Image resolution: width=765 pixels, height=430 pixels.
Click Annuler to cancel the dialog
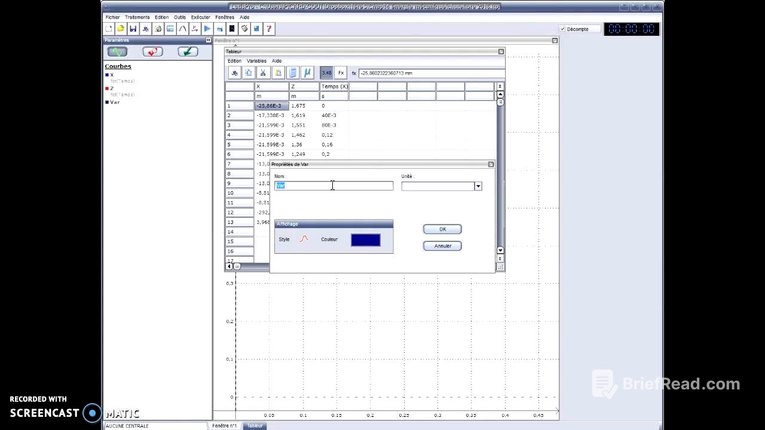click(442, 245)
